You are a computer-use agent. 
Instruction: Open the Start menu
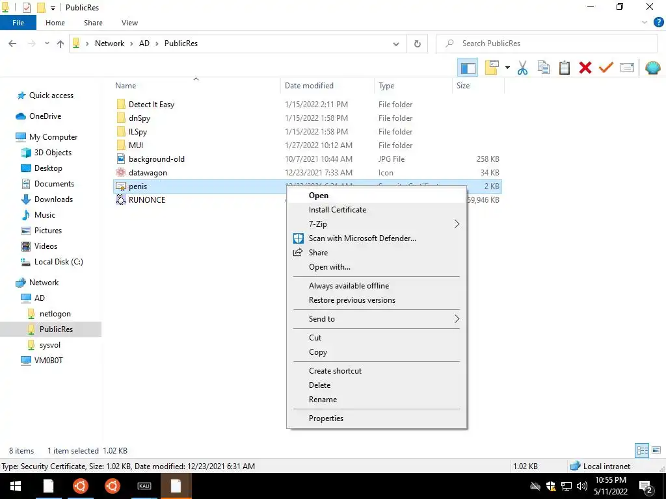pos(16,486)
